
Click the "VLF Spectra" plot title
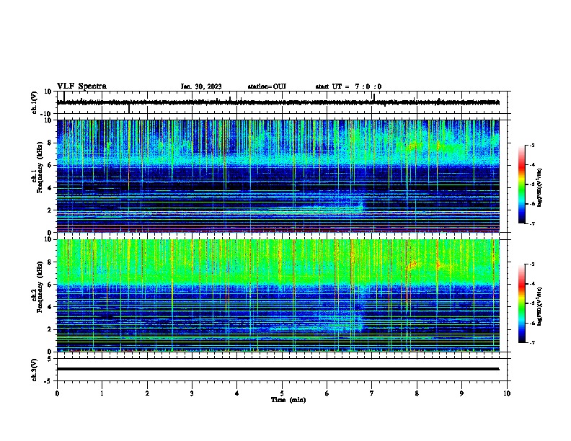pos(81,86)
